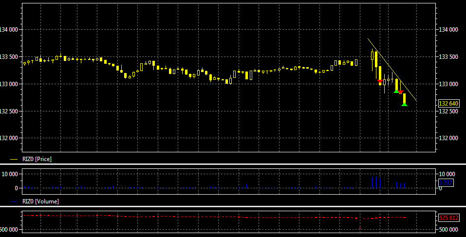Image resolution: width=466 pixels, height=237 pixels.
Task: Click the upper green buy marker near 132 900
Action: pos(396,91)
